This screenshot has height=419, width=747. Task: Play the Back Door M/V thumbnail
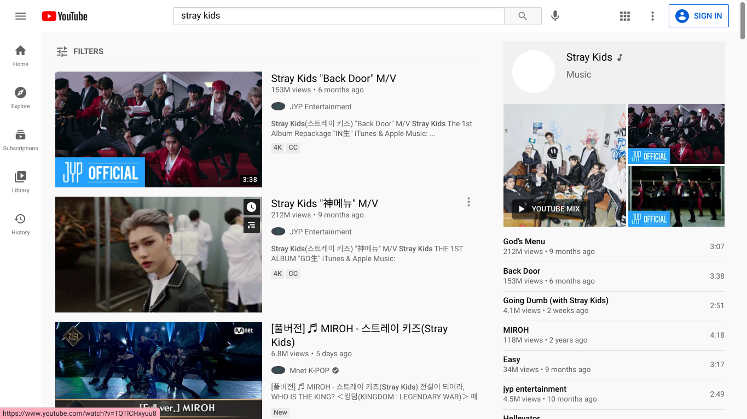(159, 129)
